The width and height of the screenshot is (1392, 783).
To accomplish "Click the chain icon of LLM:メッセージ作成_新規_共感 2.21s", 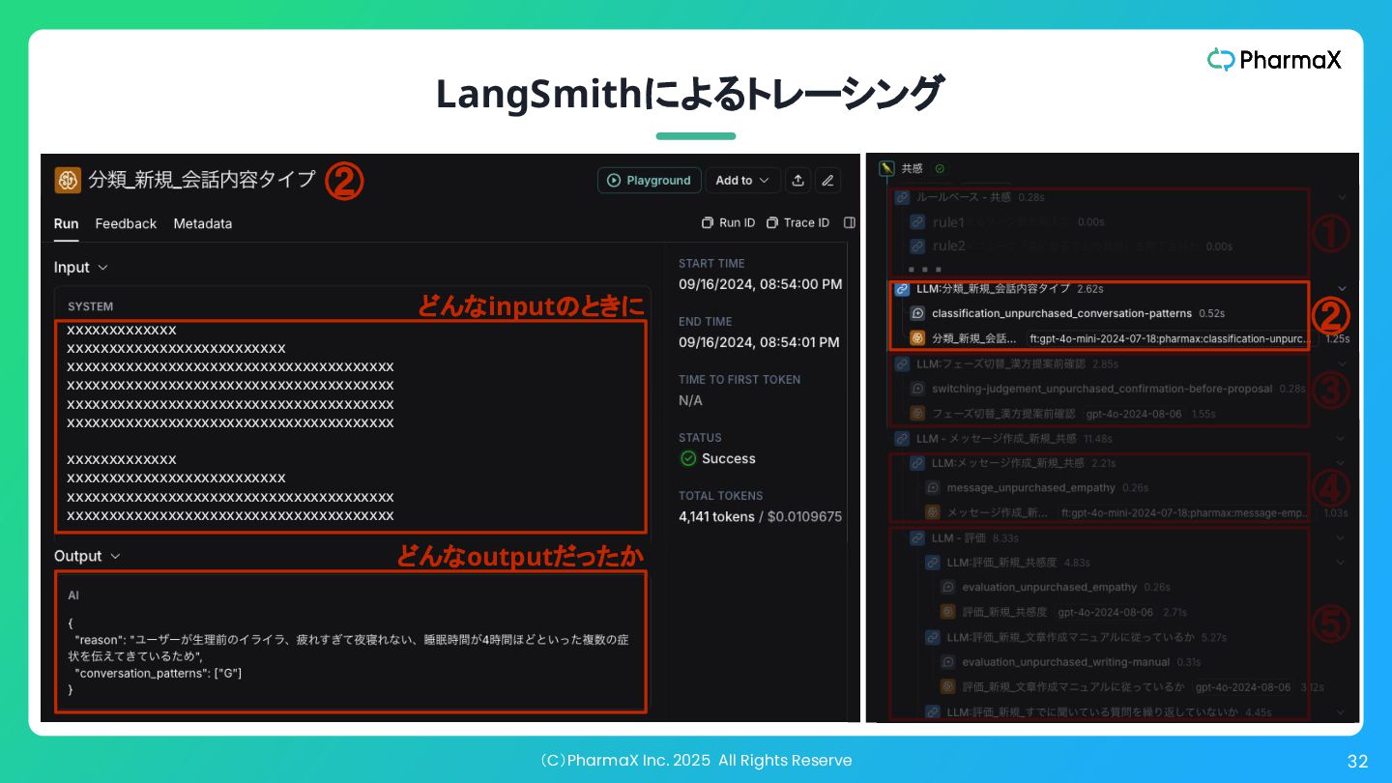I will 916,464.
